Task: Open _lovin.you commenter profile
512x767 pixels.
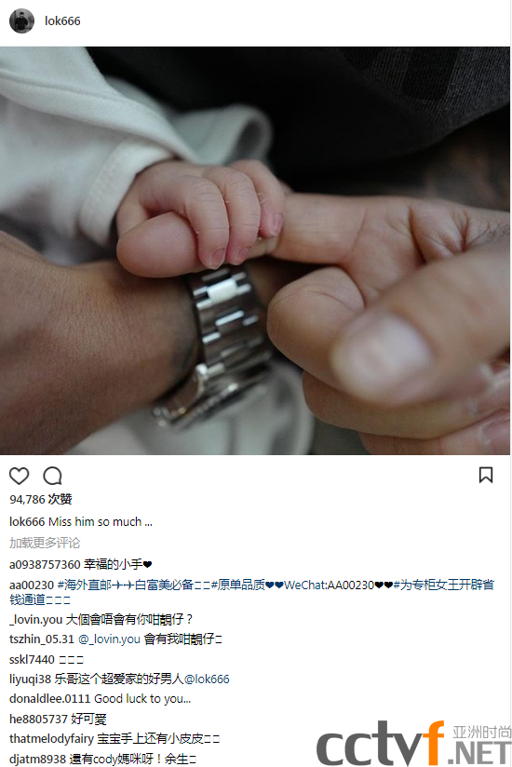Action: click(x=35, y=620)
